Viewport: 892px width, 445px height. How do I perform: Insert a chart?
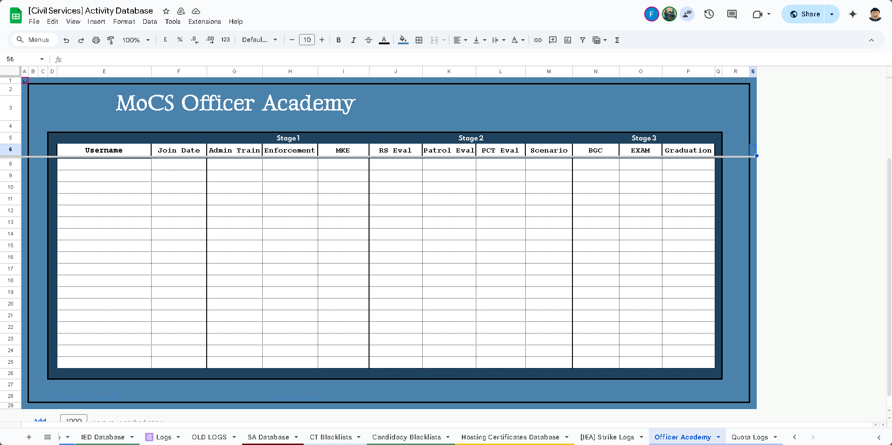pos(568,40)
